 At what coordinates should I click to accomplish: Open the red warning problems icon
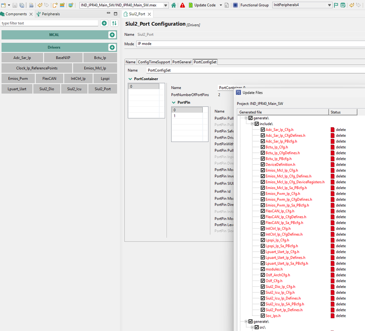pos(183,5)
